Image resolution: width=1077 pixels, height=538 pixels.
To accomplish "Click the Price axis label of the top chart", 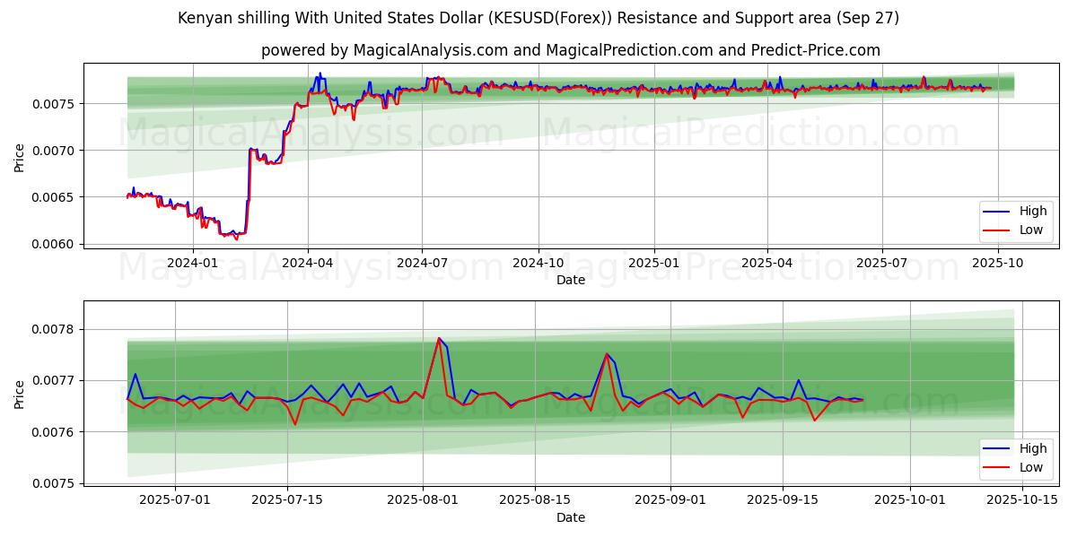I will [20, 157].
